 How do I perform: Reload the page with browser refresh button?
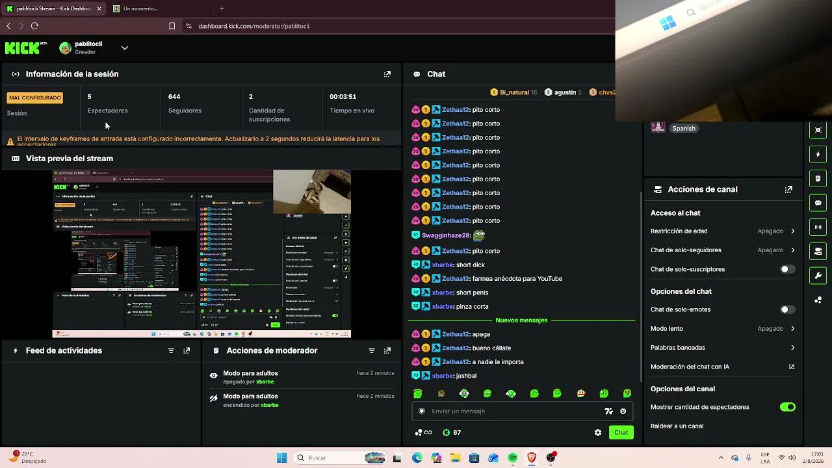[x=34, y=26]
